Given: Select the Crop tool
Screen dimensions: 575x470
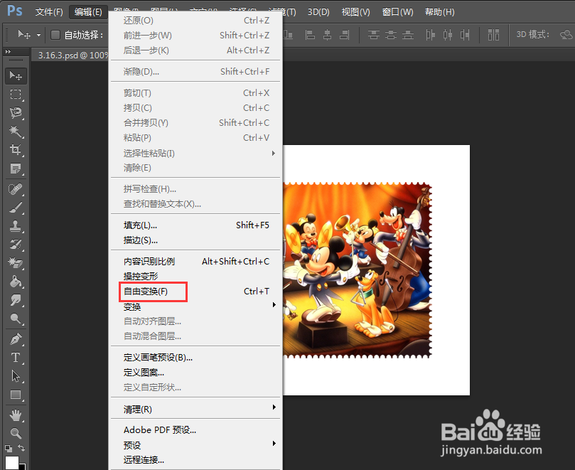Looking at the screenshot, I should pos(16,150).
